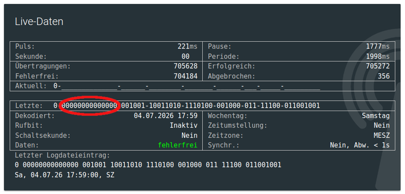The width and height of the screenshot is (405, 194).
Task: Click the Synchr. value Nein, Abw. < 1s
Action: 360,145
